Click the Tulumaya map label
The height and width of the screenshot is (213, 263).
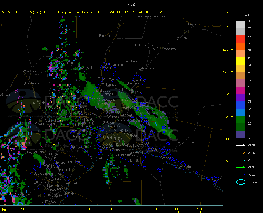(x=109, y=85)
